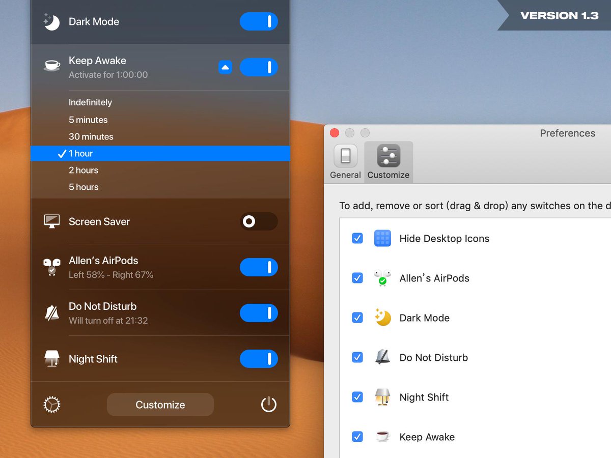
Task: Disable the Do Not Disturb switch
Action: (x=259, y=313)
